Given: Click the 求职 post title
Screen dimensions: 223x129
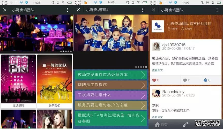Looking at the screenshot, I should click(x=155, y=105).
